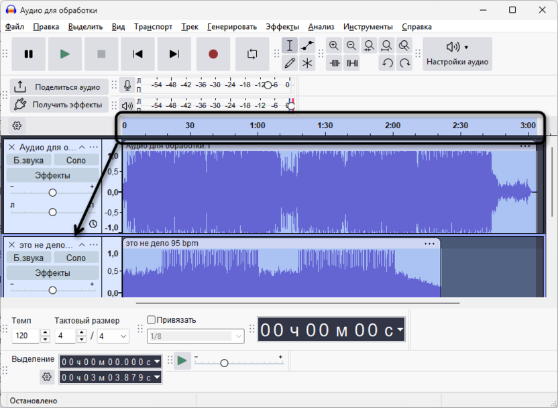Screen dimensions: 558x408
Task: Select the Draw tool pencil icon
Action: click(290, 62)
